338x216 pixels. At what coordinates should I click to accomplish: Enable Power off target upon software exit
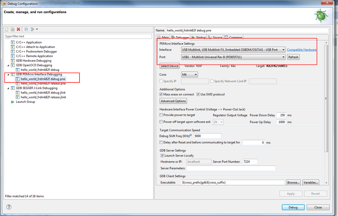161,122
